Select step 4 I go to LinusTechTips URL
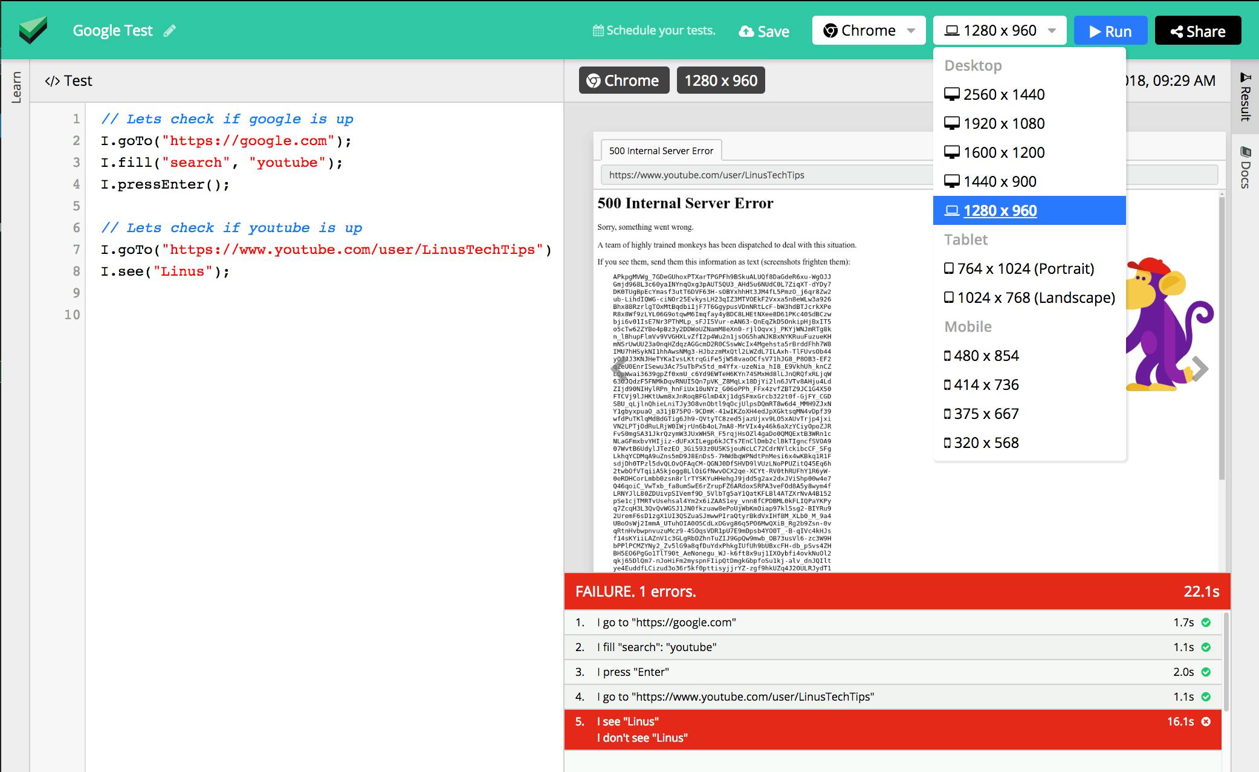This screenshot has width=1259, height=772. [893, 697]
